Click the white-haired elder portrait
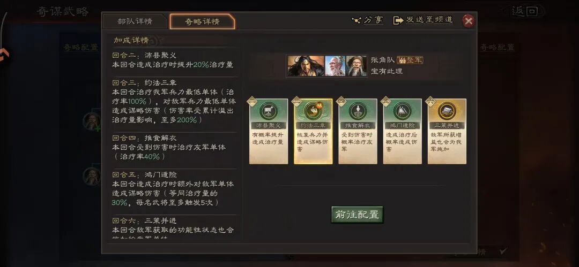 [x=335, y=66]
